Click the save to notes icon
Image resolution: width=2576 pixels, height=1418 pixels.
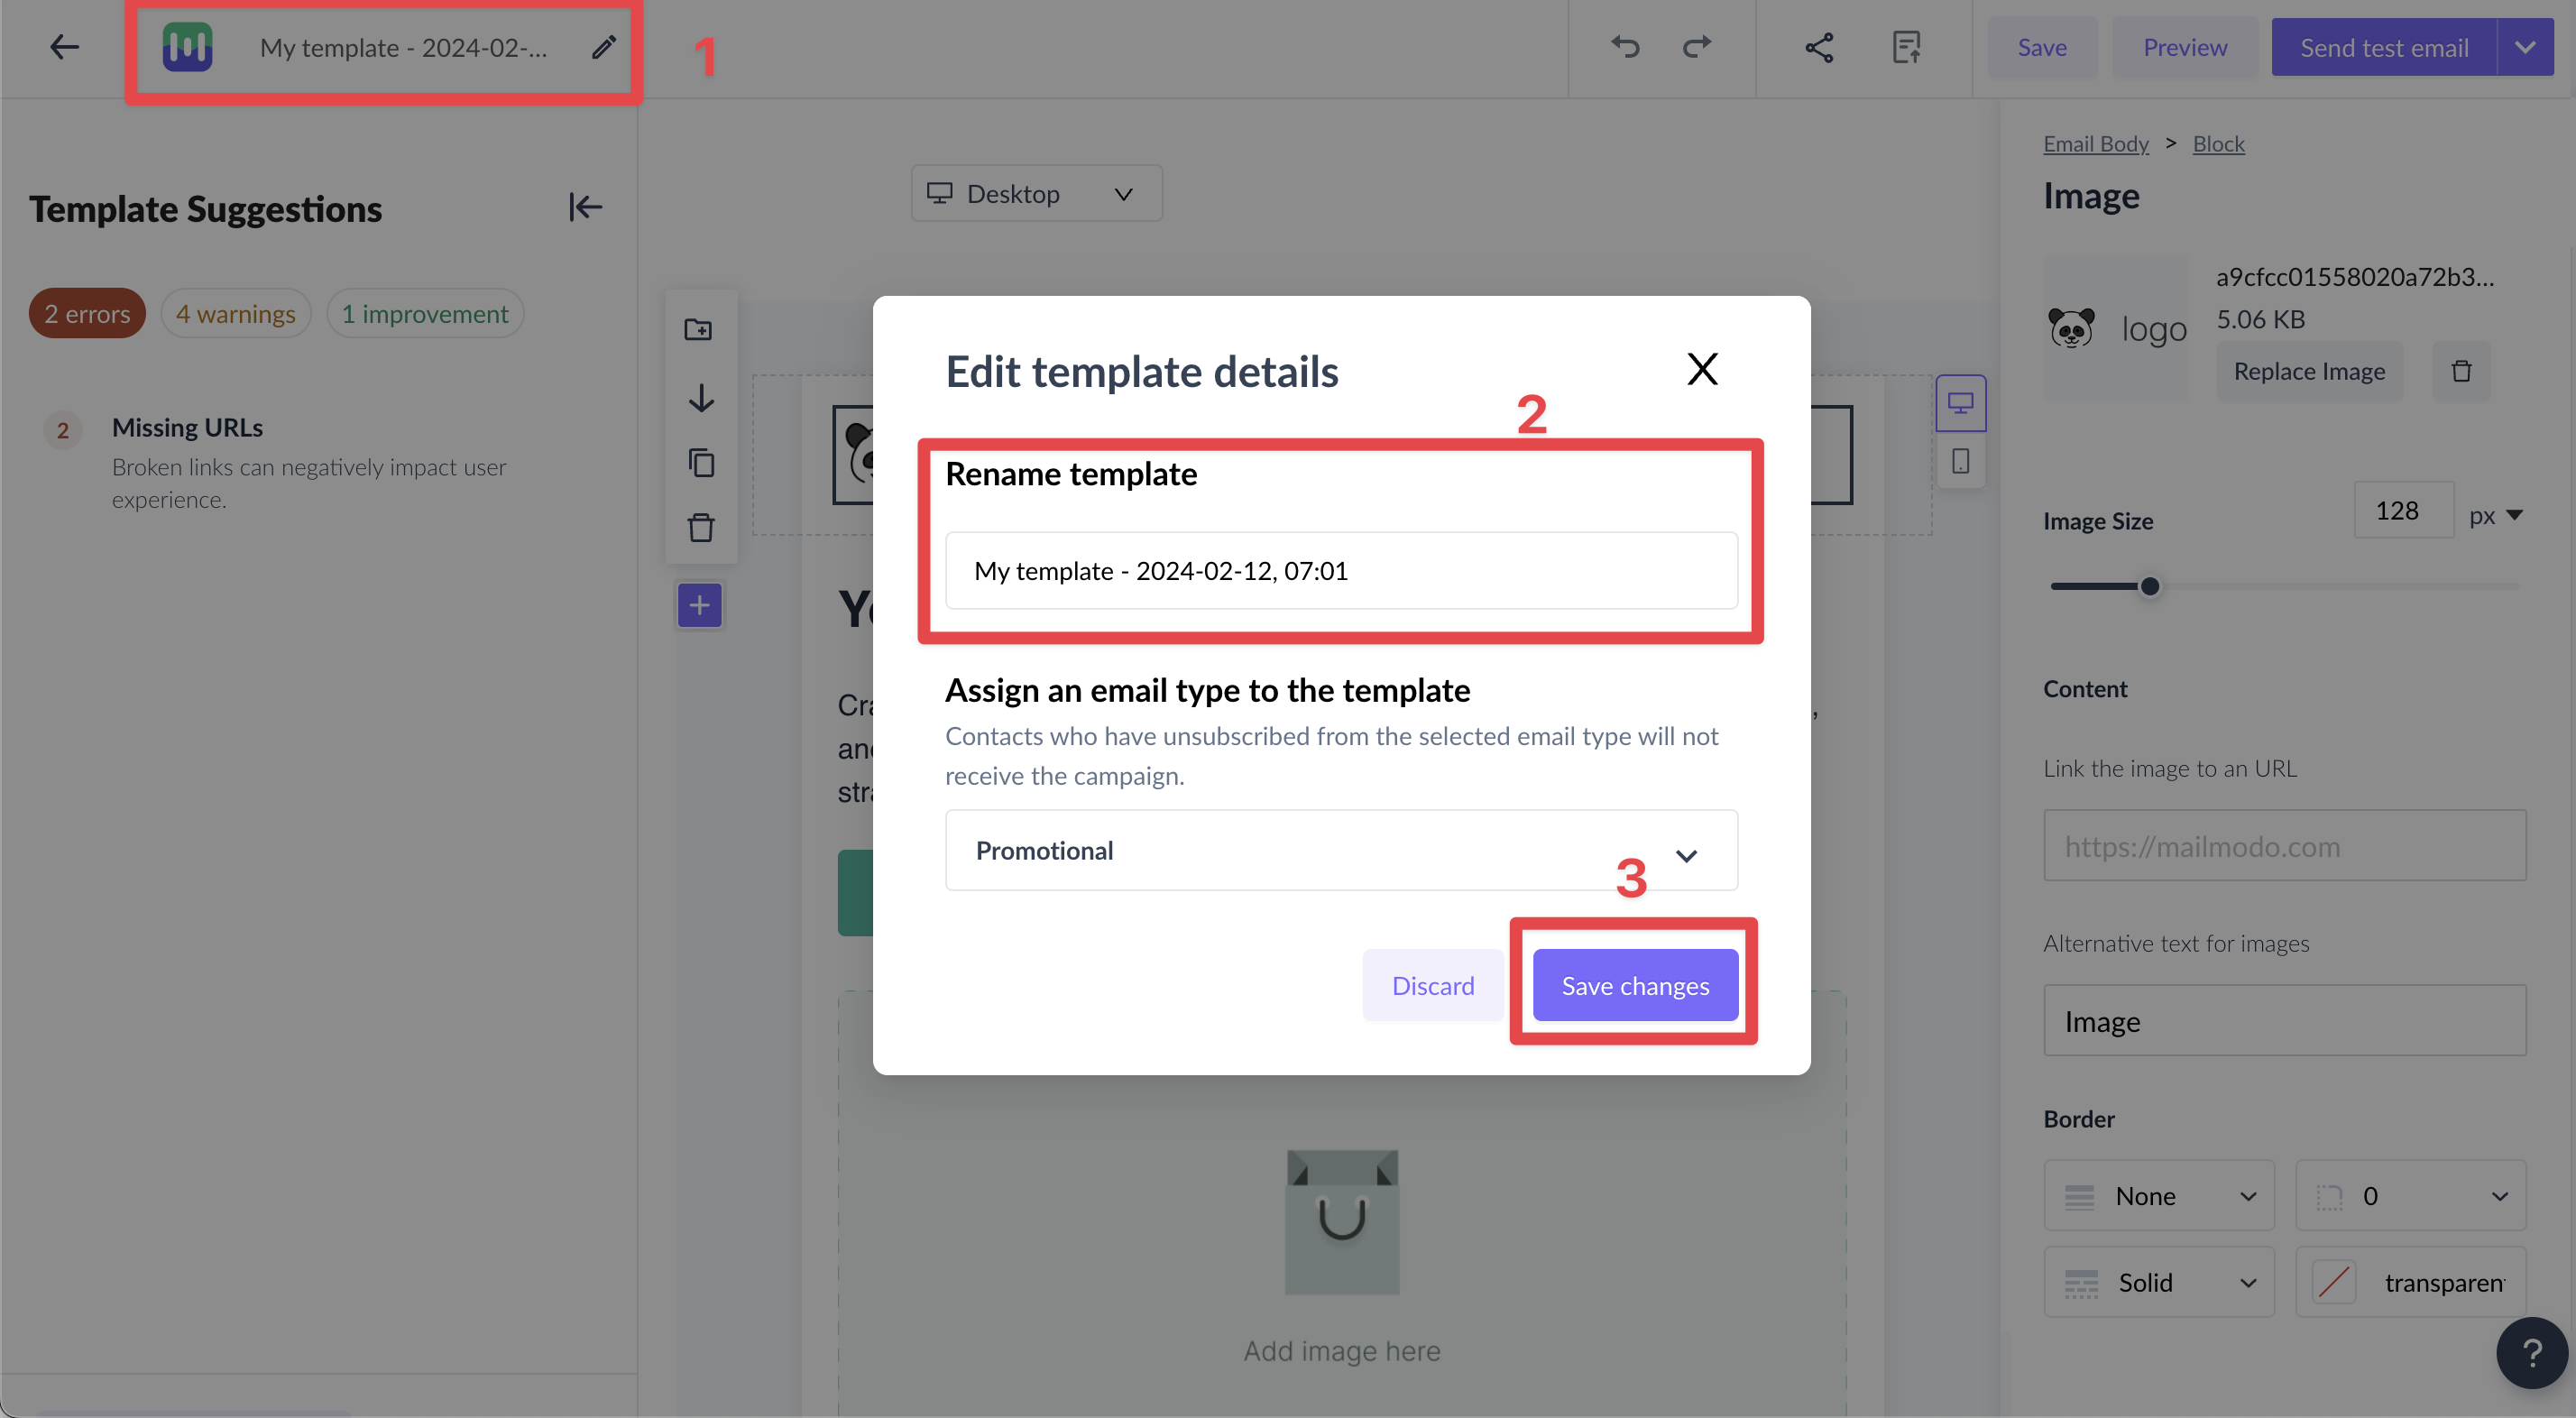1908,47
